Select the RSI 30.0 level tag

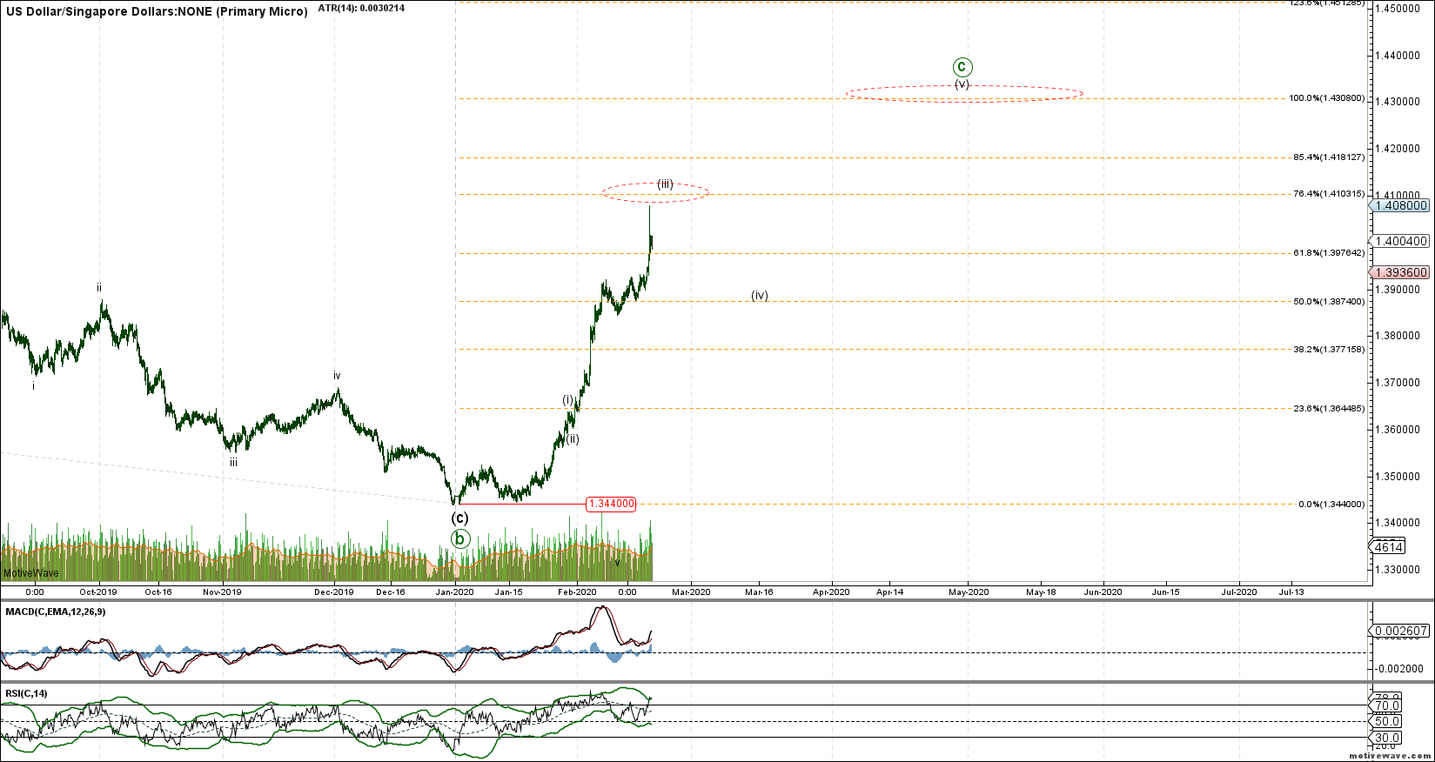point(1385,738)
